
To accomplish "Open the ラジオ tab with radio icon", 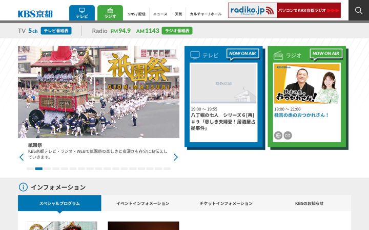I will [110, 13].
